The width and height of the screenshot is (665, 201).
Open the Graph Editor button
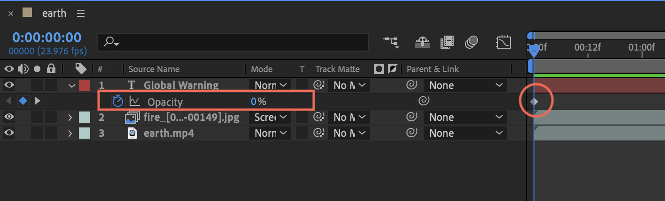pos(503,42)
